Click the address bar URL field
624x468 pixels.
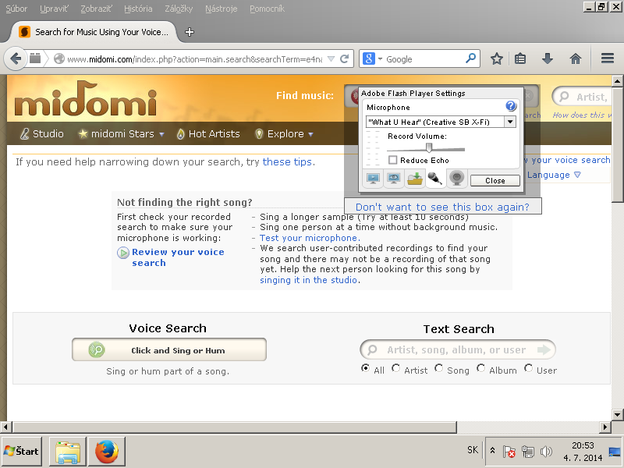pyautogui.click(x=194, y=59)
